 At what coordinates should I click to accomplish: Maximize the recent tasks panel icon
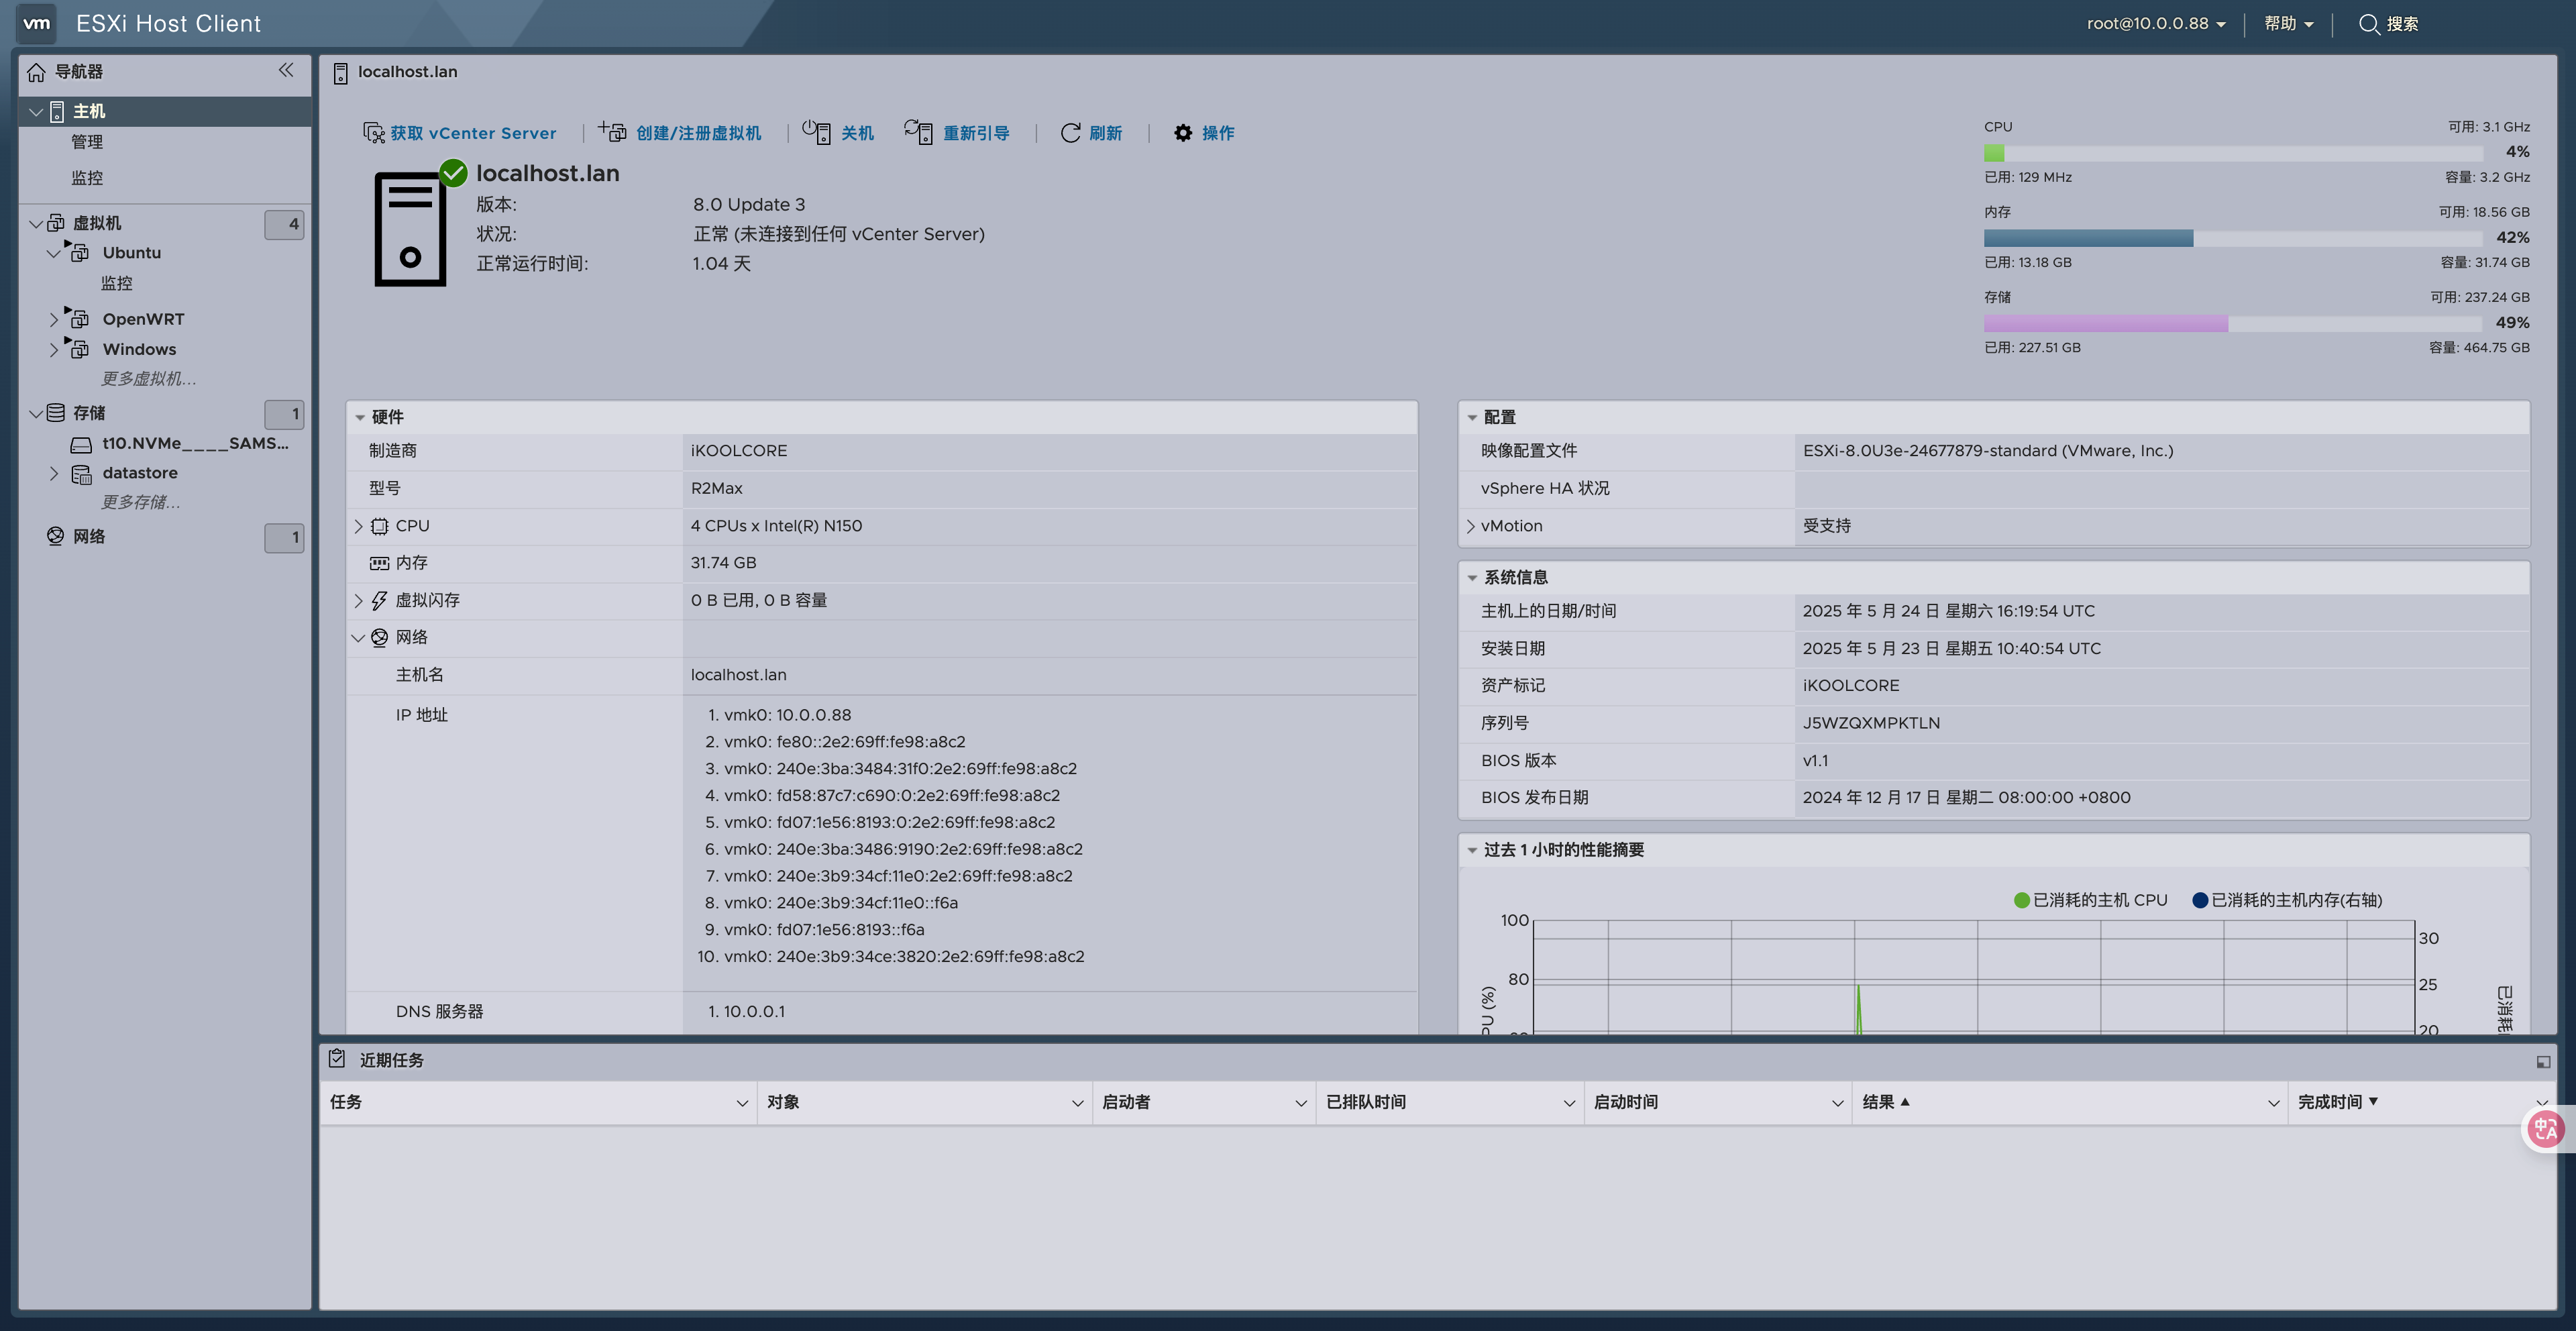click(x=2543, y=1062)
